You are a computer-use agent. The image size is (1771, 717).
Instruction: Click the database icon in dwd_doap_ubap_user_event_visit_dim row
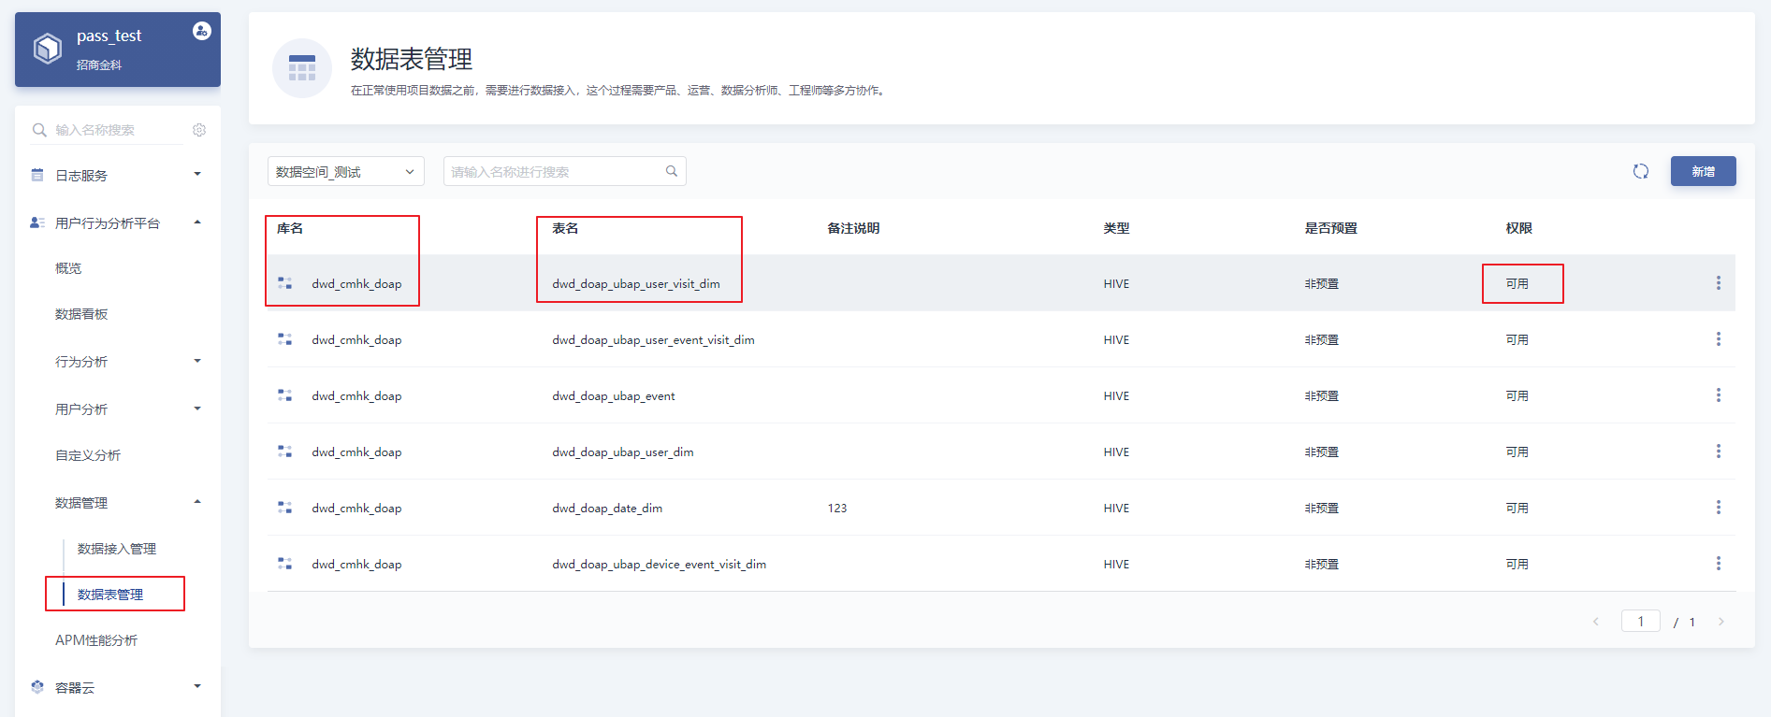pyautogui.click(x=285, y=339)
